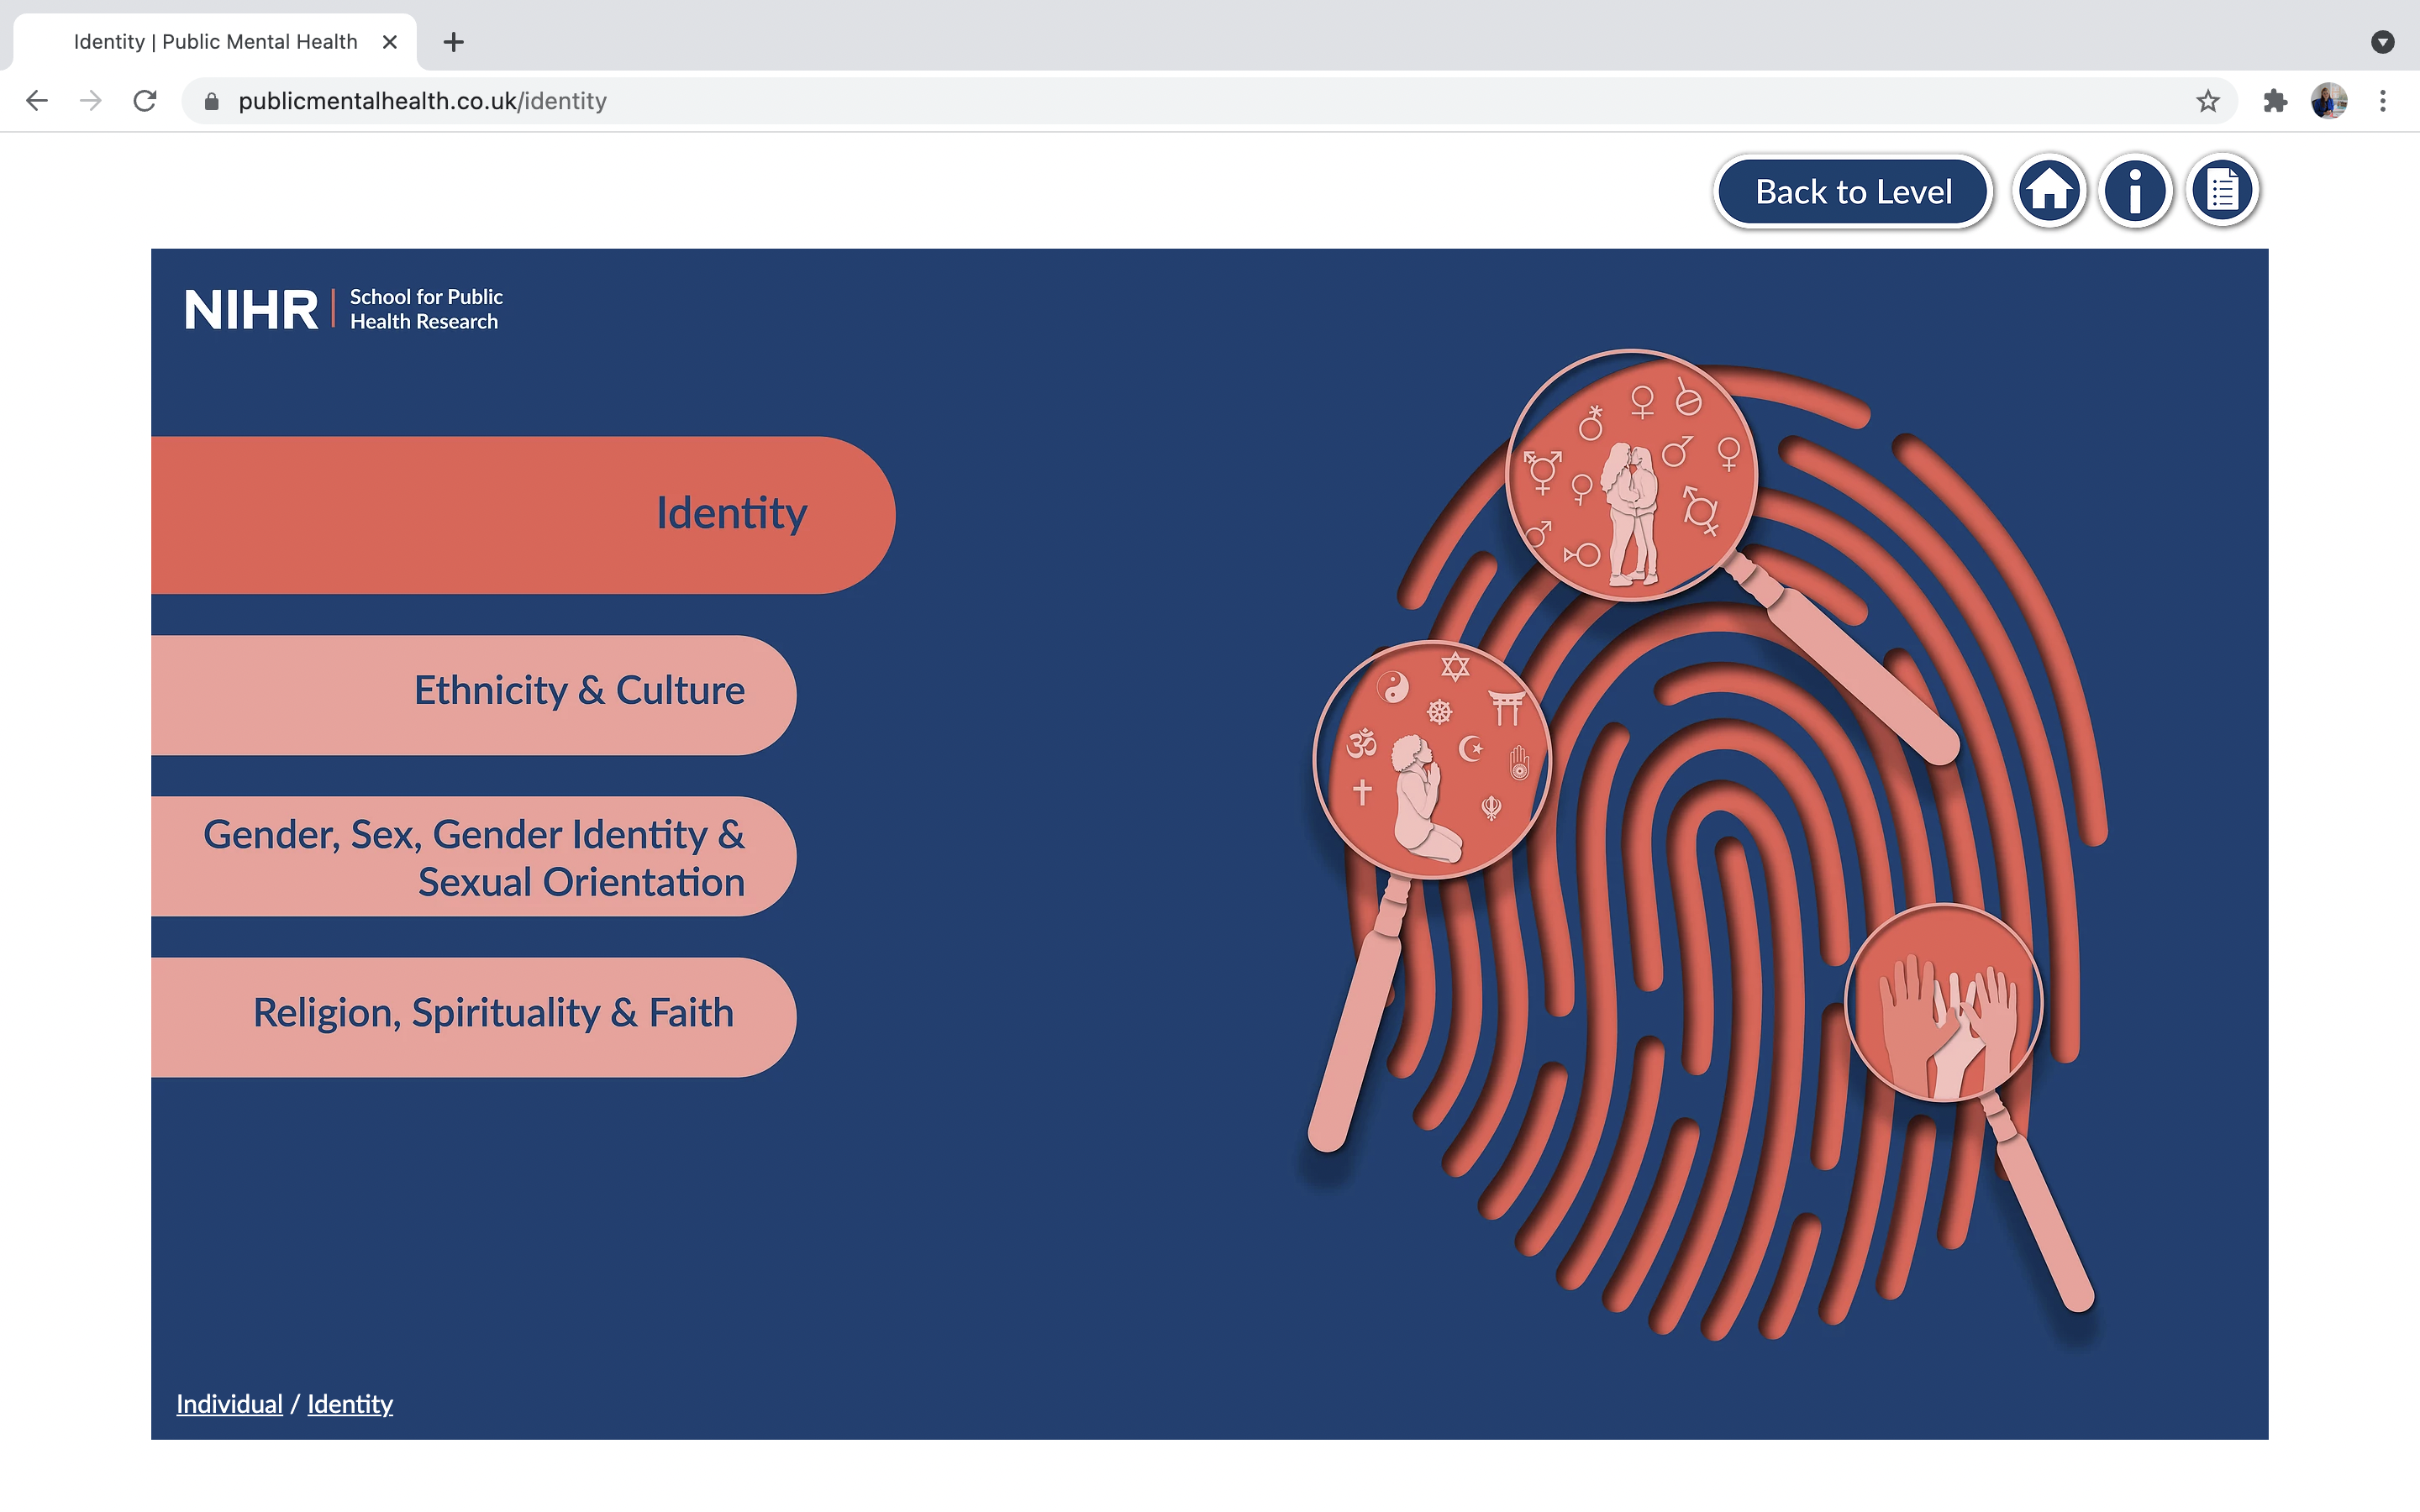
Task: Open the Chrome profile avatar
Action: [x=2329, y=101]
